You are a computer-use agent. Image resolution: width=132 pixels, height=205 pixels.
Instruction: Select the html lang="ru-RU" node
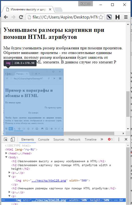[21, 149]
